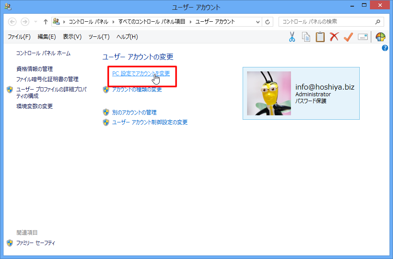
Task: Click the ユーザー アカウントの変更 heading
Action: tap(138, 57)
